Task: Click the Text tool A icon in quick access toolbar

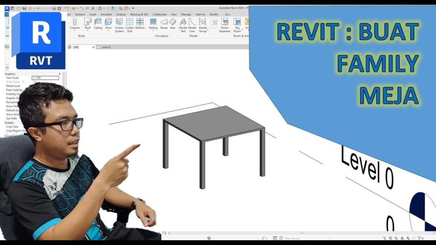Action: 93,9
